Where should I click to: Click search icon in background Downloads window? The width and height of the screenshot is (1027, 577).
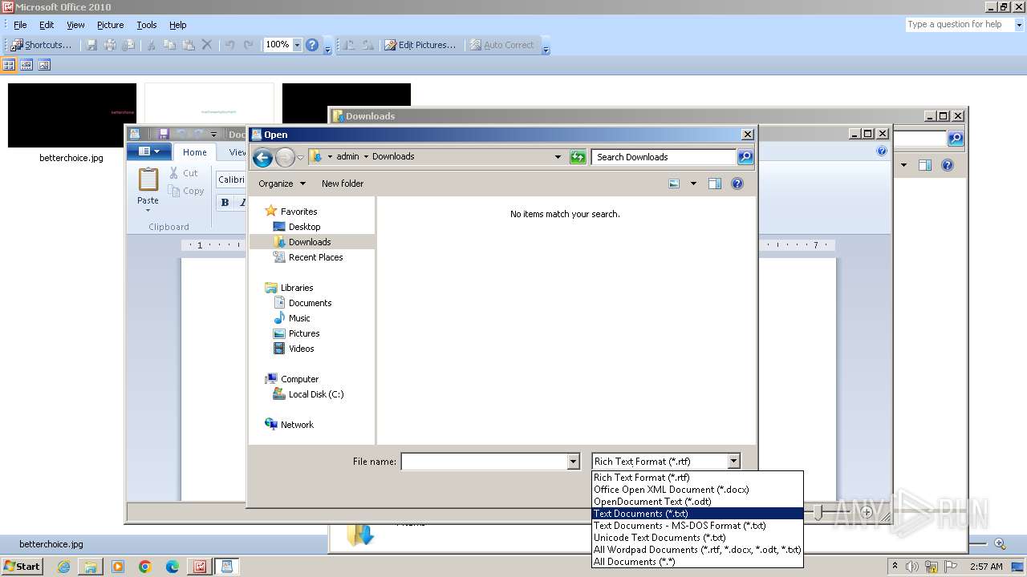click(955, 139)
